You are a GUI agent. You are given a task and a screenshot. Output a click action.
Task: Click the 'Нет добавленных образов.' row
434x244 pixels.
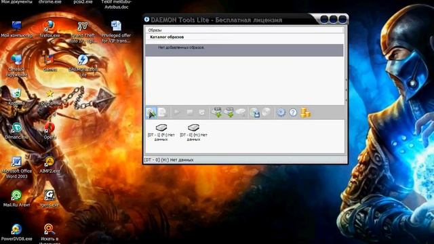[x=244, y=49]
